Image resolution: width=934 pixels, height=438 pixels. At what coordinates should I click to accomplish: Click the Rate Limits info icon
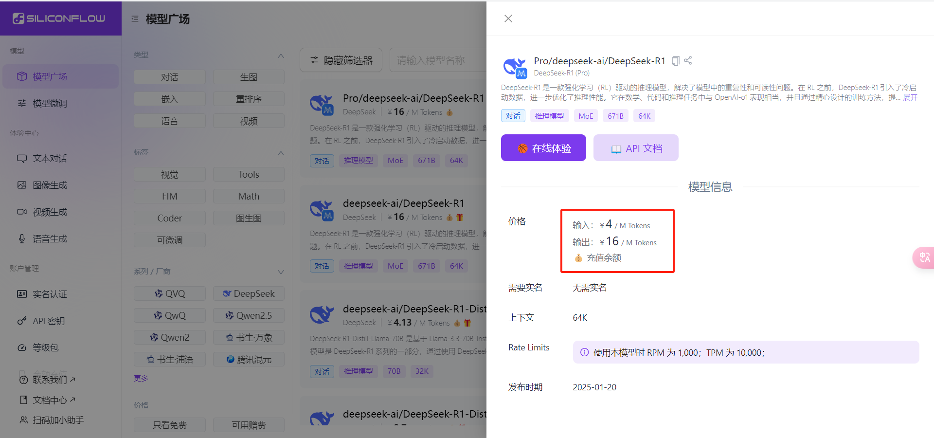pos(584,352)
